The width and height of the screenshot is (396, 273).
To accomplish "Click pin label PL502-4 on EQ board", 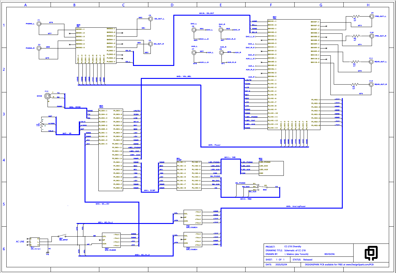I will [x=111, y=62].
